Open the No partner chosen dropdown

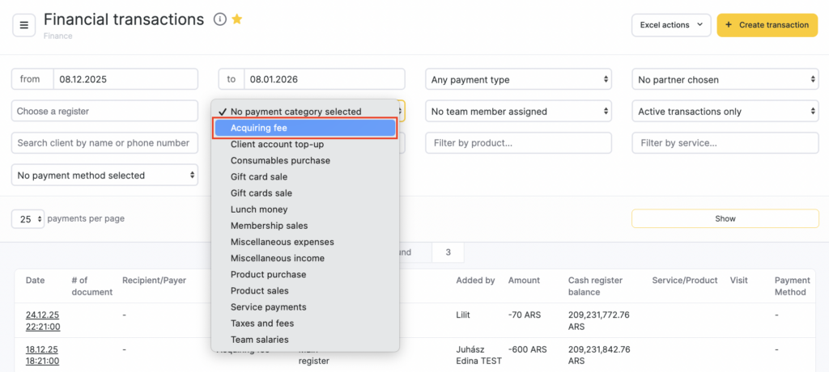tap(725, 79)
